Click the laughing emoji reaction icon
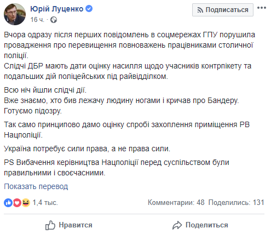The image size is (271, 234). 26,203
